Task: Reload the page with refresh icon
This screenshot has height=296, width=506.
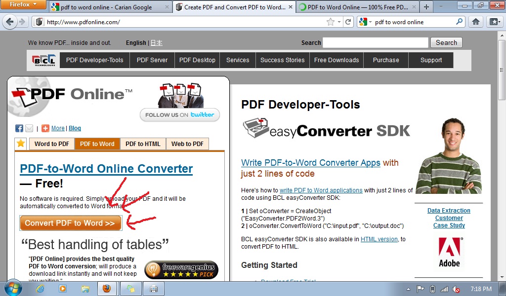Action: [x=348, y=22]
